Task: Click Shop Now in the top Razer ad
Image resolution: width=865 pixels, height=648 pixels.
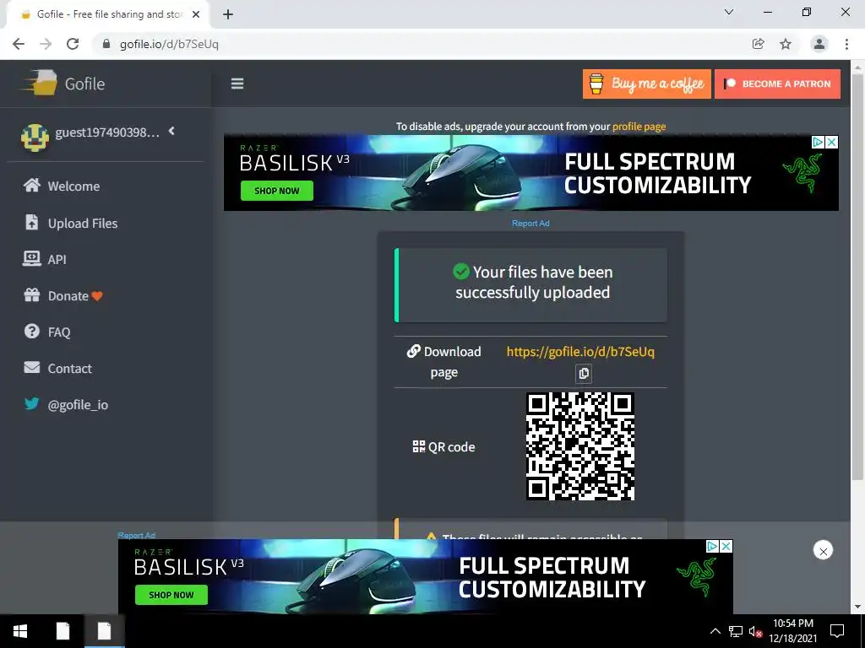Action: (277, 191)
